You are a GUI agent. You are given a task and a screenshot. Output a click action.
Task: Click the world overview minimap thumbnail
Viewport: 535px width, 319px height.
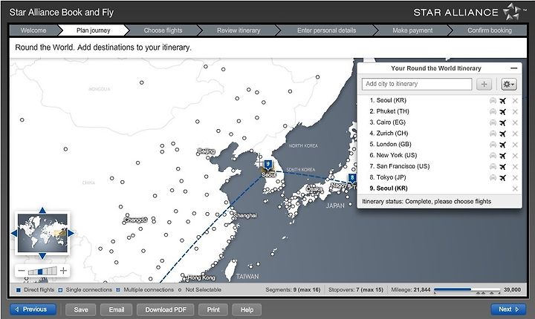pyautogui.click(x=42, y=233)
